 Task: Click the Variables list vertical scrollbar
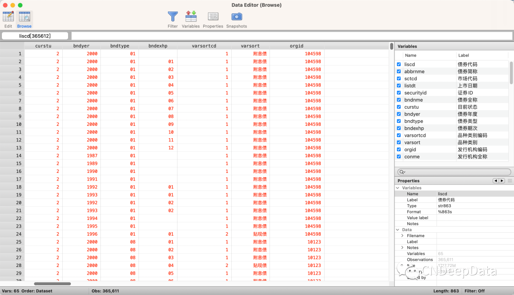(x=511, y=73)
